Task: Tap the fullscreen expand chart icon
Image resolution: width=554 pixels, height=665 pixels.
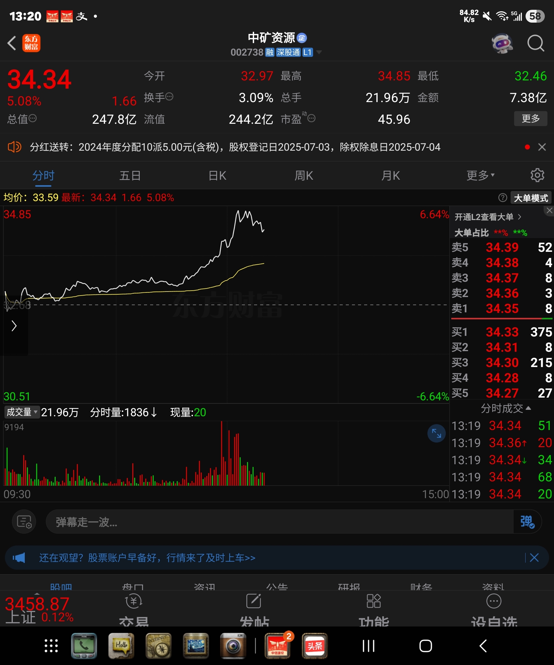Action: tap(437, 434)
